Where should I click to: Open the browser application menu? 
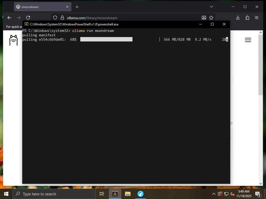click(257, 18)
